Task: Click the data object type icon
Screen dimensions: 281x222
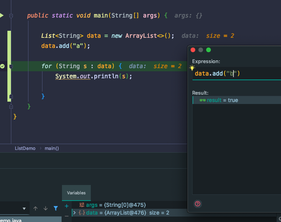Action: tap(82, 213)
